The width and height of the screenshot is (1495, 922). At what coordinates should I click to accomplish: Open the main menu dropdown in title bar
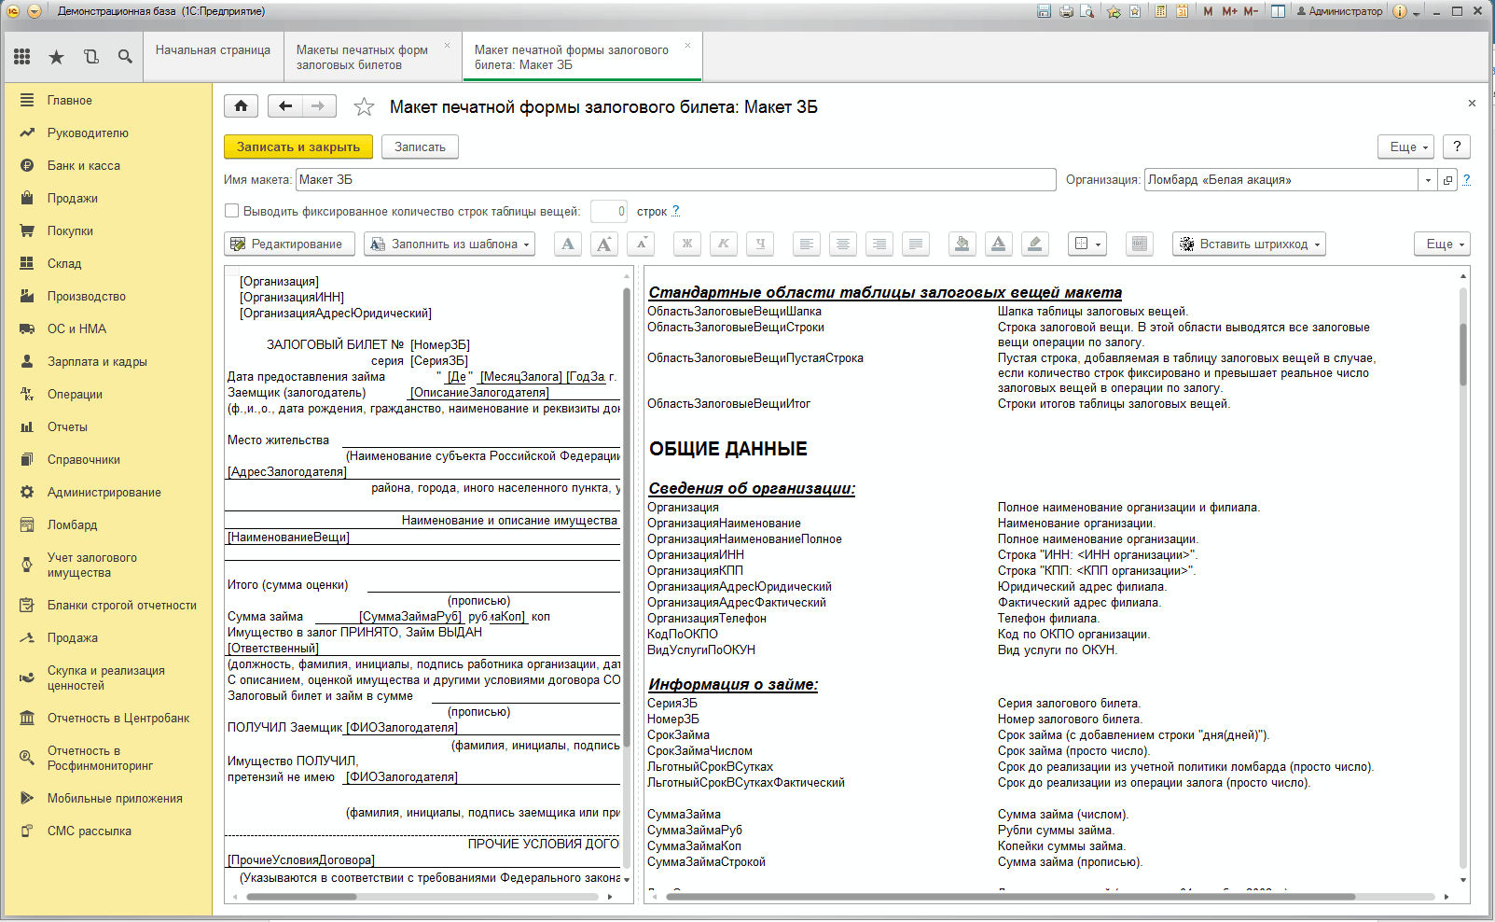point(35,11)
